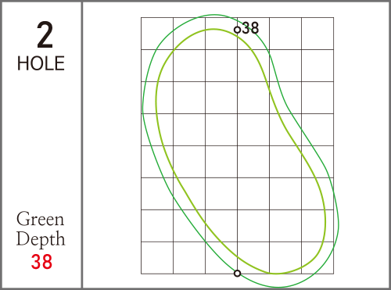Click the top circle marker beside 38

(x=237, y=30)
